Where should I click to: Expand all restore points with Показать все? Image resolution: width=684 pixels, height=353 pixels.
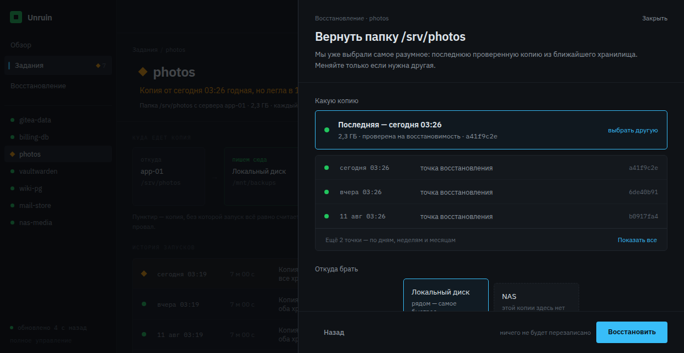coord(637,240)
